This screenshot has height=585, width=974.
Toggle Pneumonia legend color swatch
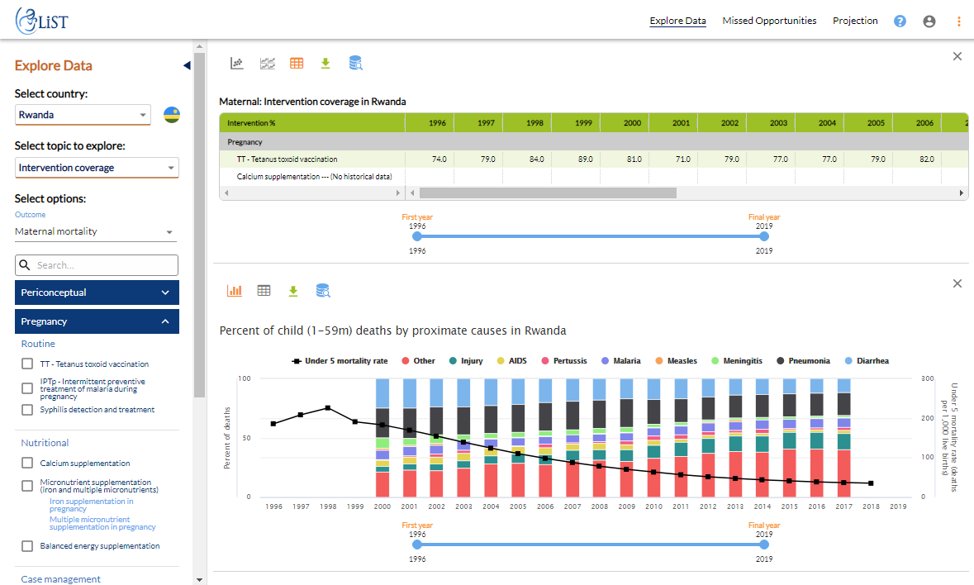pyautogui.click(x=779, y=361)
